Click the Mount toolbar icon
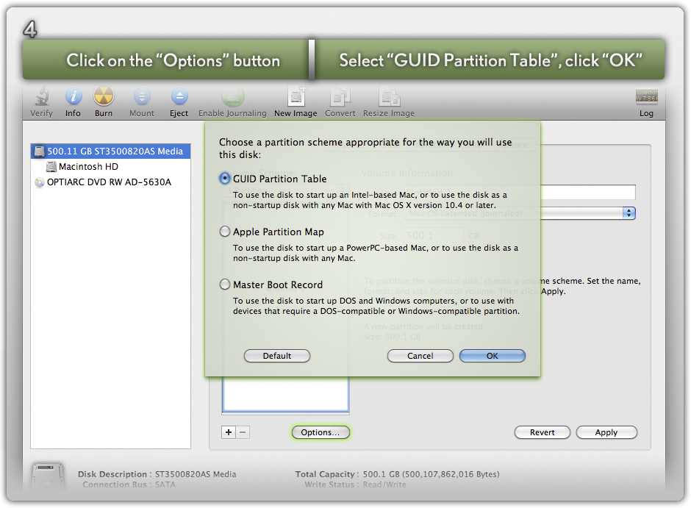 pos(142,96)
